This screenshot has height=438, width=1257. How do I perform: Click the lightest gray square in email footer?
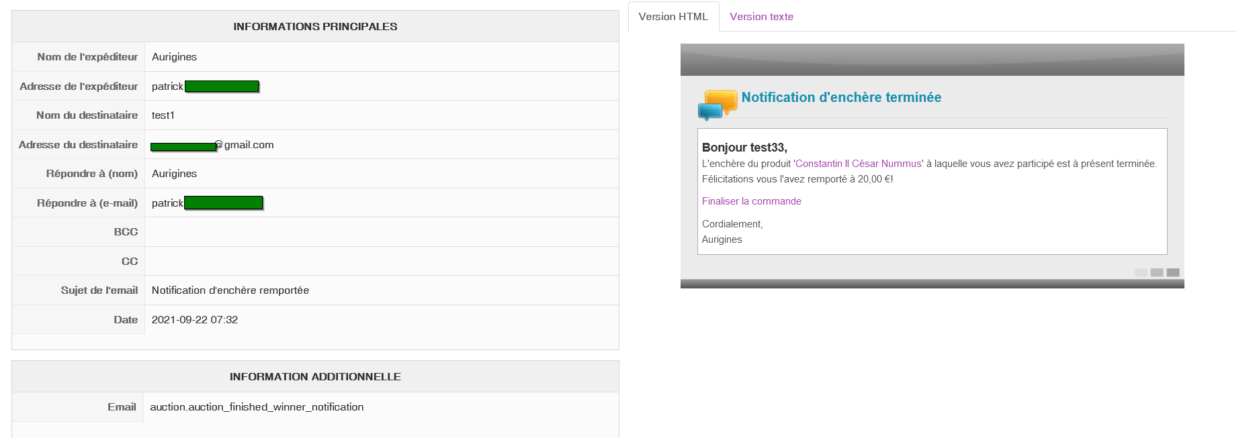pyautogui.click(x=1141, y=272)
